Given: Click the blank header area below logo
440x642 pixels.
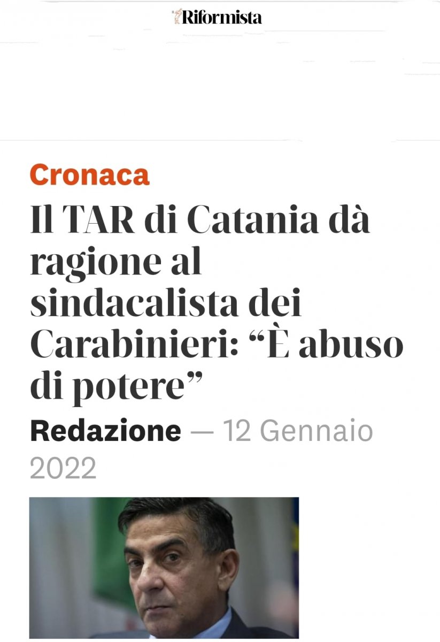Looking at the screenshot, I should [x=220, y=86].
